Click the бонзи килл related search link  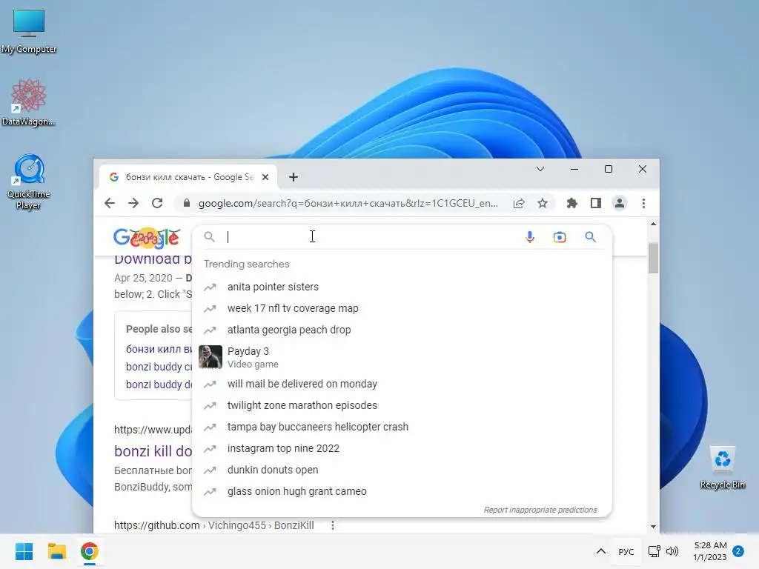click(x=159, y=349)
